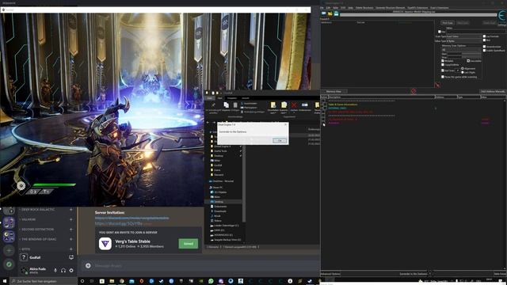
Task: Click the Einfügen clipboard icon in Explorer
Action: (x=235, y=105)
